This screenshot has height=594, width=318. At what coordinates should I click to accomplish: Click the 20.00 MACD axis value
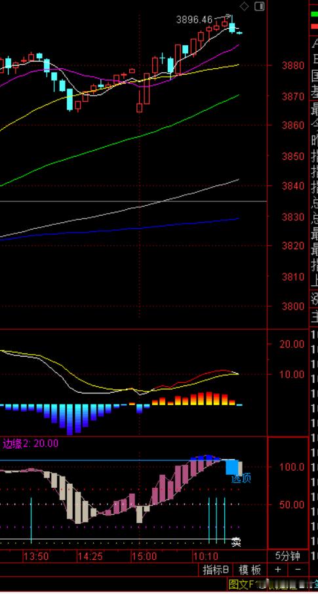pyautogui.click(x=292, y=344)
